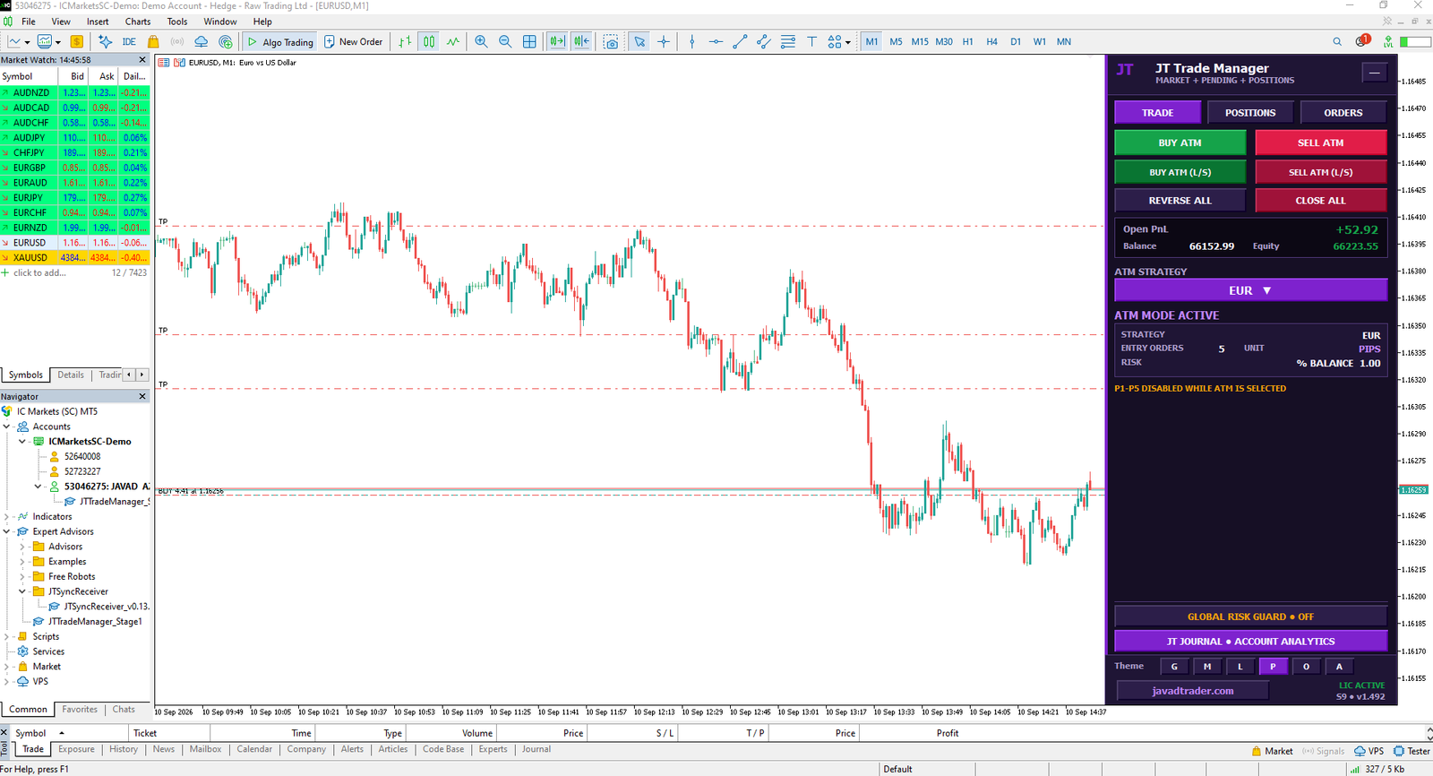Screen dimensions: 1433x776
Task: Switch to the POSITIONS tab in JT panel
Action: coord(1250,112)
